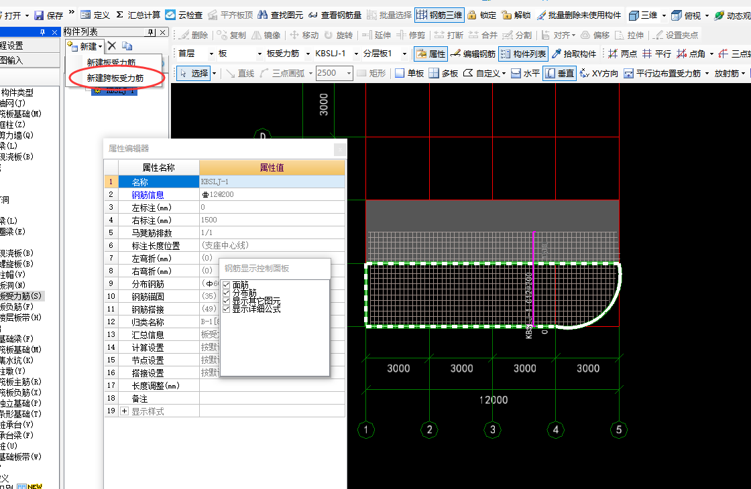Click 设置夹点 set grip points

pyautogui.click(x=677, y=36)
